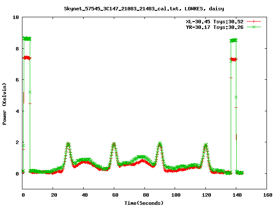Click the signal peak near 120 seconds
This screenshot has height=207, width=276.
click(x=206, y=145)
